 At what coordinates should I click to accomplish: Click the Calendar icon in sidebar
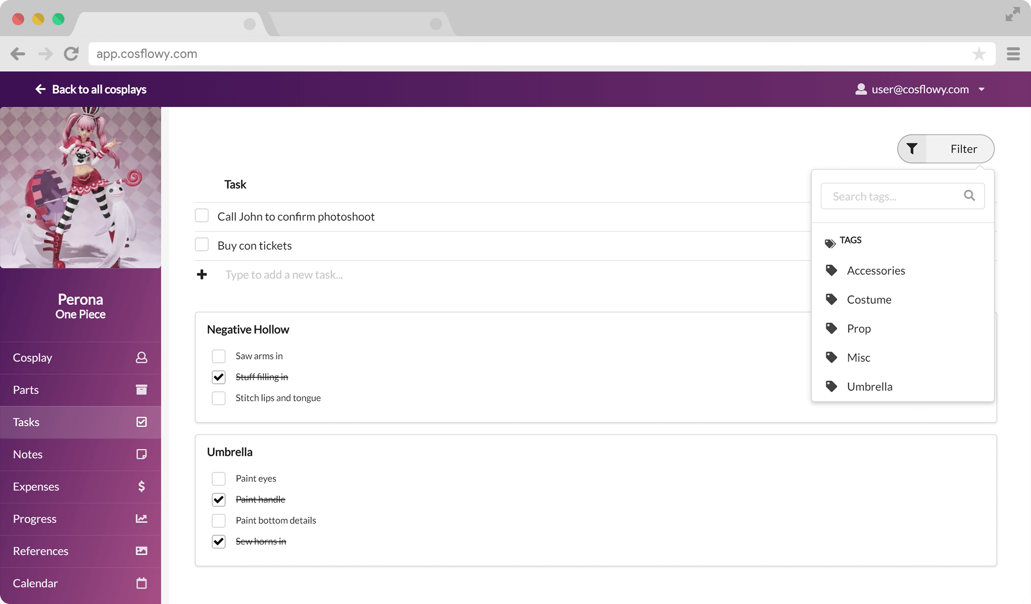[x=141, y=583]
